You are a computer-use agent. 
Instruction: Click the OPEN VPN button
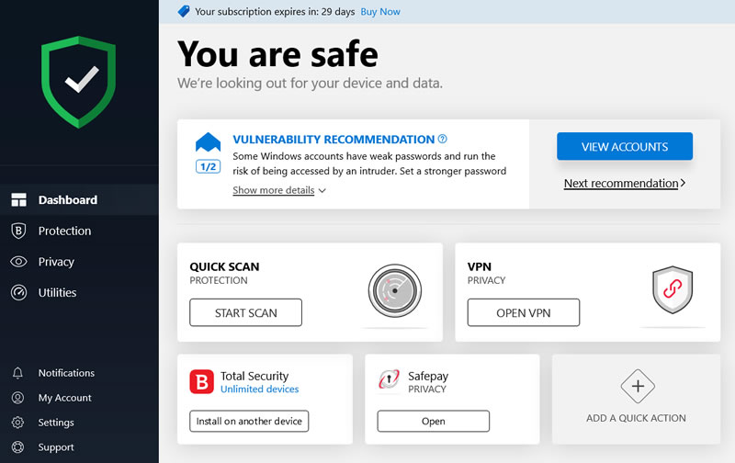(523, 312)
